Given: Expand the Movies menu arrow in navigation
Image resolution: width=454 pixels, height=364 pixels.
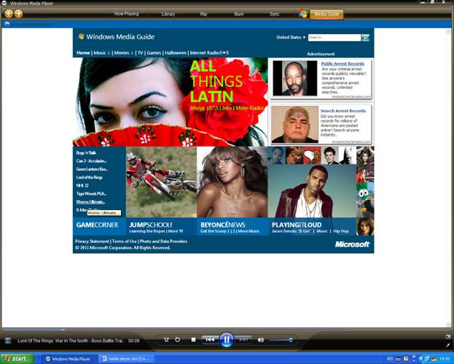Looking at the screenshot, I should click(132, 53).
